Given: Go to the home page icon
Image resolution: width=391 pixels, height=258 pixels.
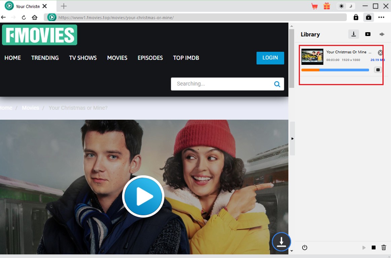Looking at the screenshot, I should 34,17.
